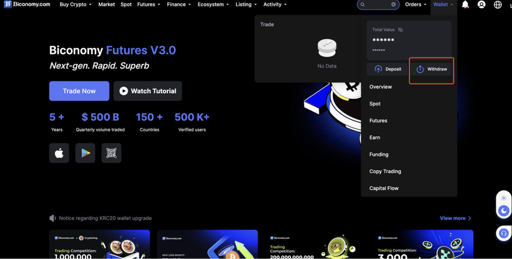Clear the search field with X
This screenshot has width=512, height=259.
click(393, 4)
